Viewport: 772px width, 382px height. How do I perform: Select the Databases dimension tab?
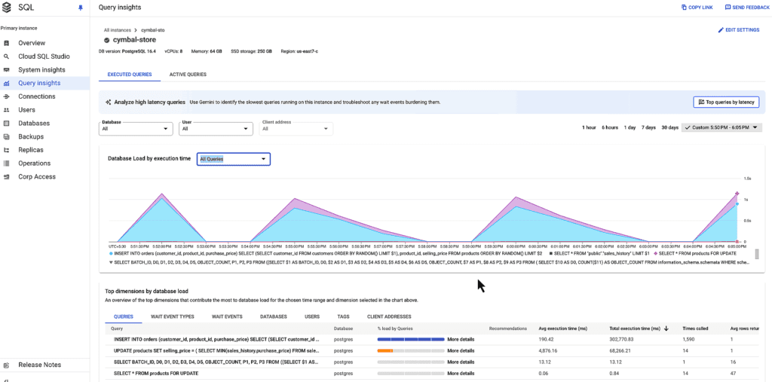[273, 316]
